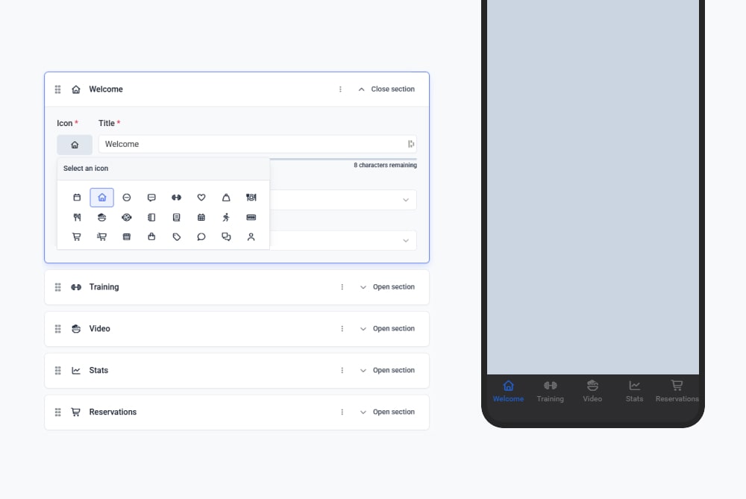
Task: Tap the Video tab in phone preview
Action: (x=592, y=391)
